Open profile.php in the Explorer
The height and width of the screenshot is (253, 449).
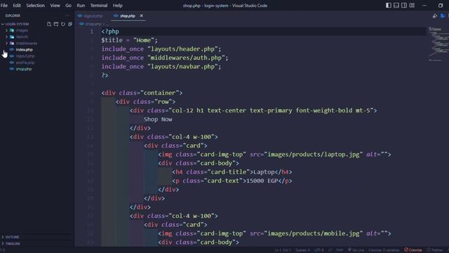(x=25, y=63)
